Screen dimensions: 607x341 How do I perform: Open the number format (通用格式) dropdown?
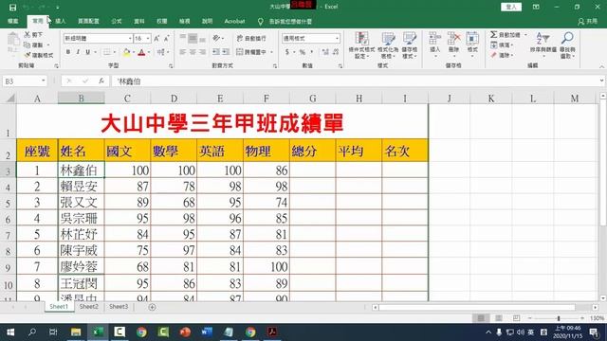337,38
